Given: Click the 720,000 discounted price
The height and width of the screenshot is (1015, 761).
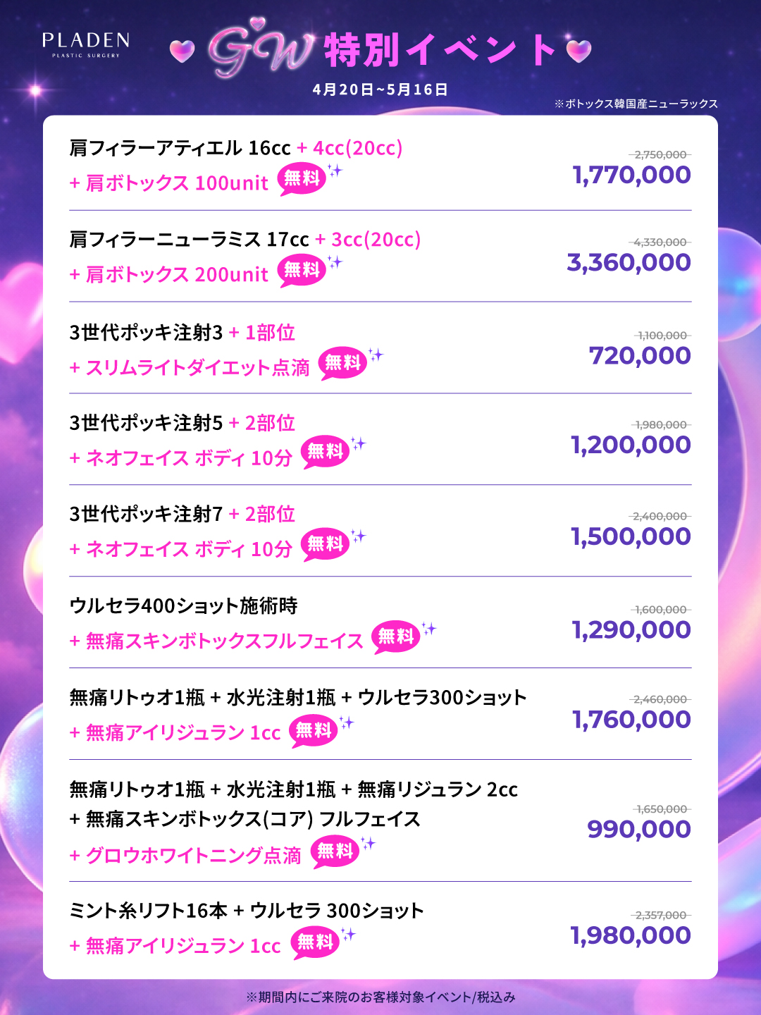Looking at the screenshot, I should pyautogui.click(x=640, y=356).
